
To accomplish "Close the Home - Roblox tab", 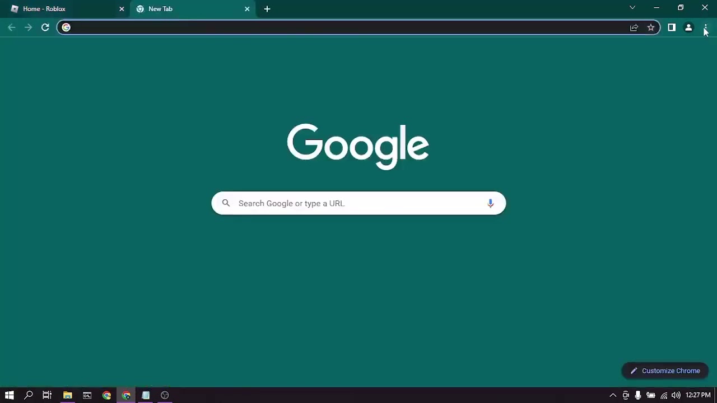I will pyautogui.click(x=122, y=9).
